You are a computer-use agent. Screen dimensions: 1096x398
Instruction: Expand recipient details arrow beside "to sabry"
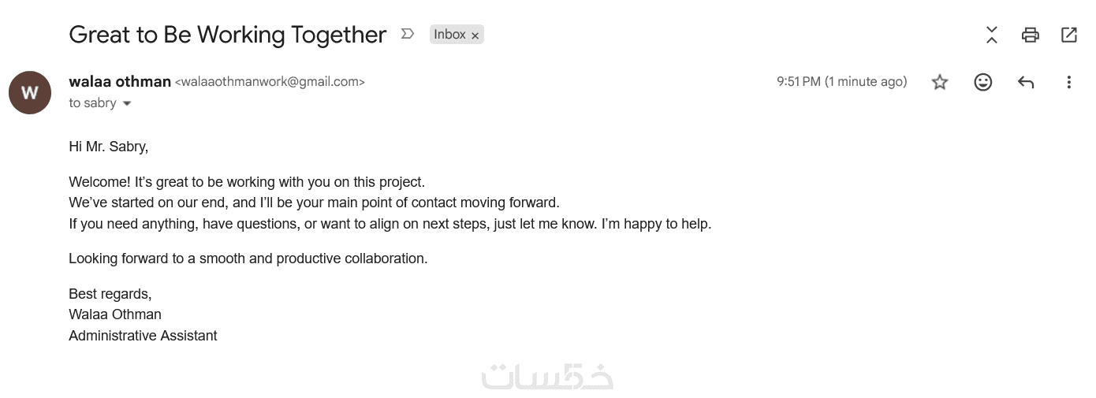[127, 103]
